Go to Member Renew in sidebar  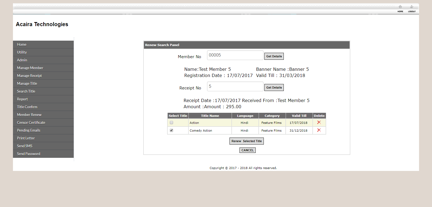[29, 115]
